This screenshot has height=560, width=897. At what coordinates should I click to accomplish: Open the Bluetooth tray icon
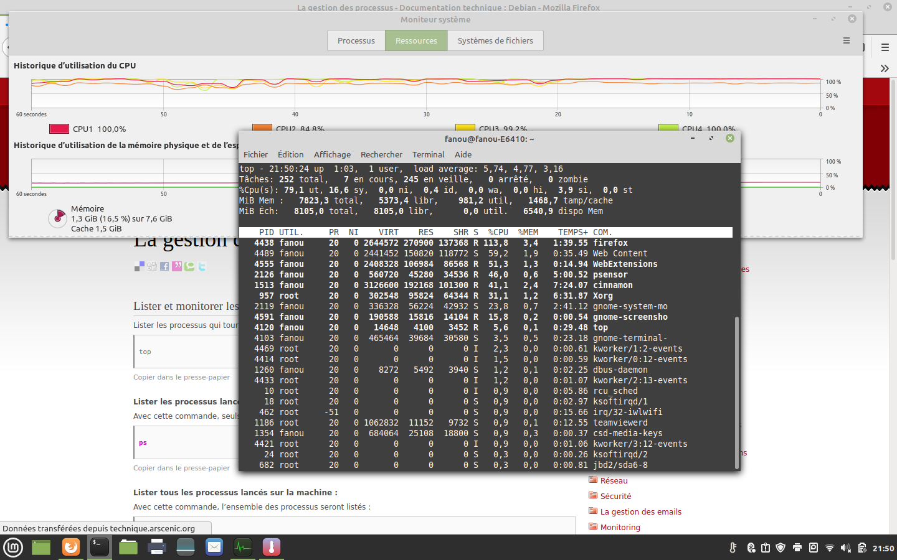coord(751,548)
